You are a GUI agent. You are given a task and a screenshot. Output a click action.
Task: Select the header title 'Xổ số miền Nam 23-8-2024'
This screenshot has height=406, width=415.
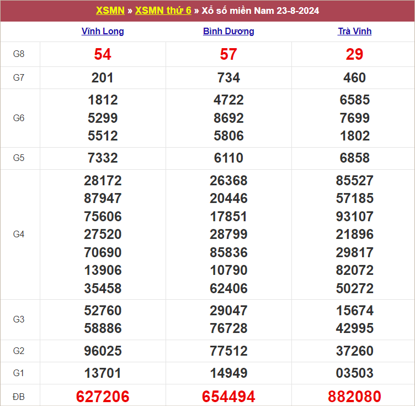tap(260, 11)
